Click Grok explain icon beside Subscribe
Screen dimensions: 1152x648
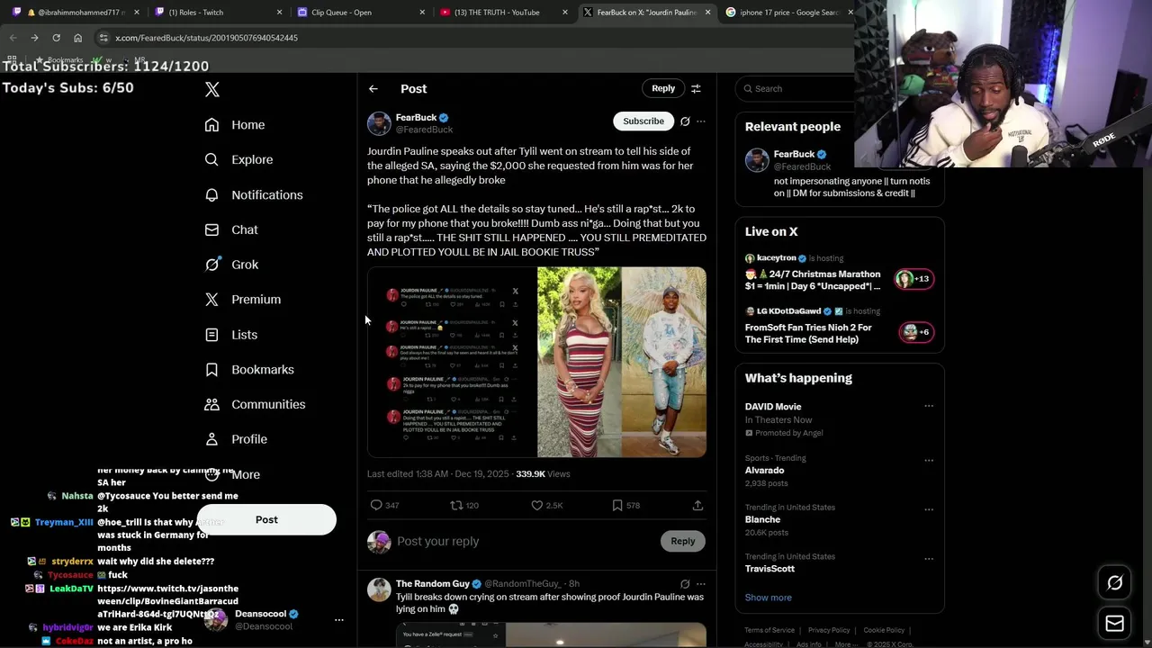coord(685,121)
